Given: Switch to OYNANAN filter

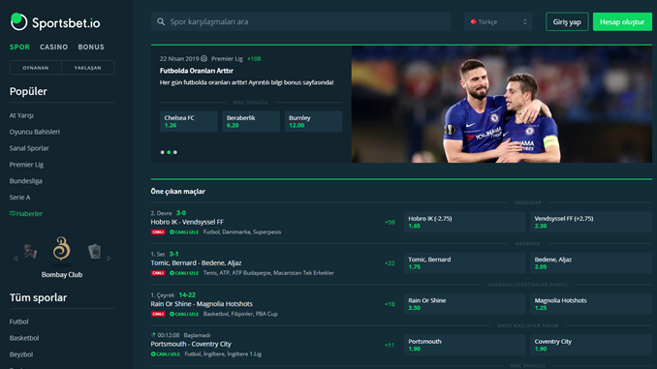Looking at the screenshot, I should click(x=36, y=68).
